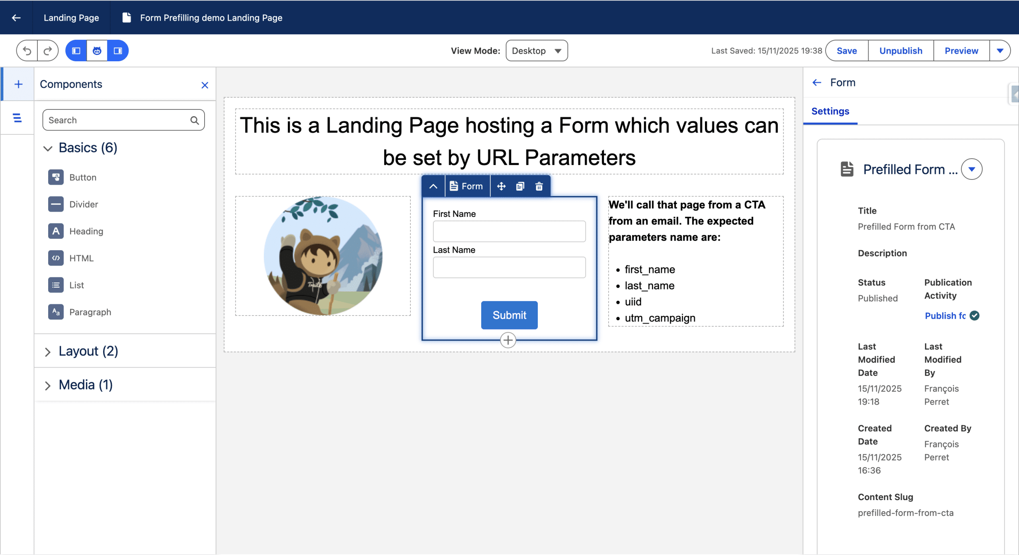This screenshot has width=1019, height=555.
Task: Click the Unpublish button
Action: pyautogui.click(x=900, y=51)
